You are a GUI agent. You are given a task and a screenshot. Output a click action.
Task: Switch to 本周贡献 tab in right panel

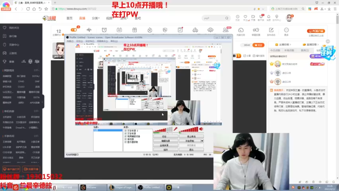289,50
